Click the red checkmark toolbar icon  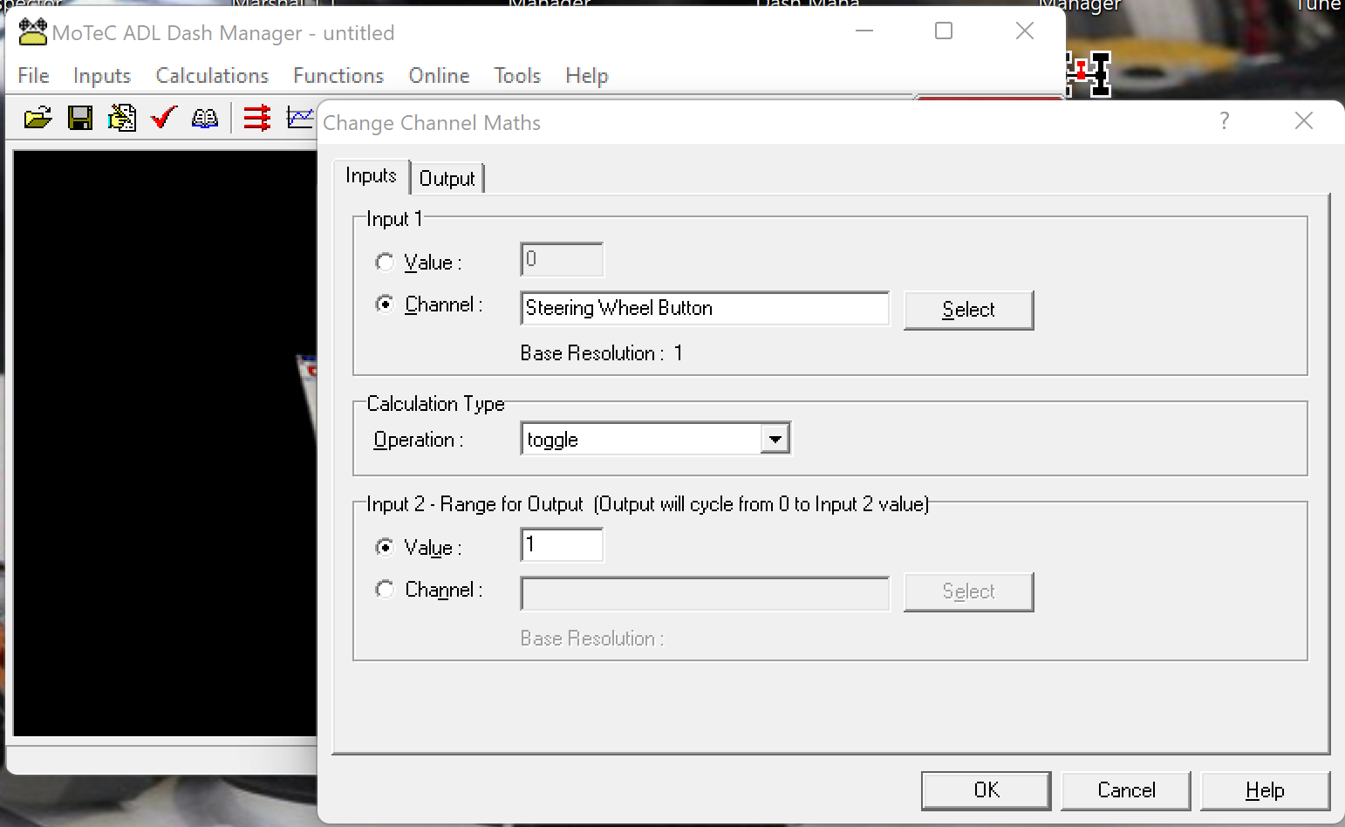click(x=164, y=118)
